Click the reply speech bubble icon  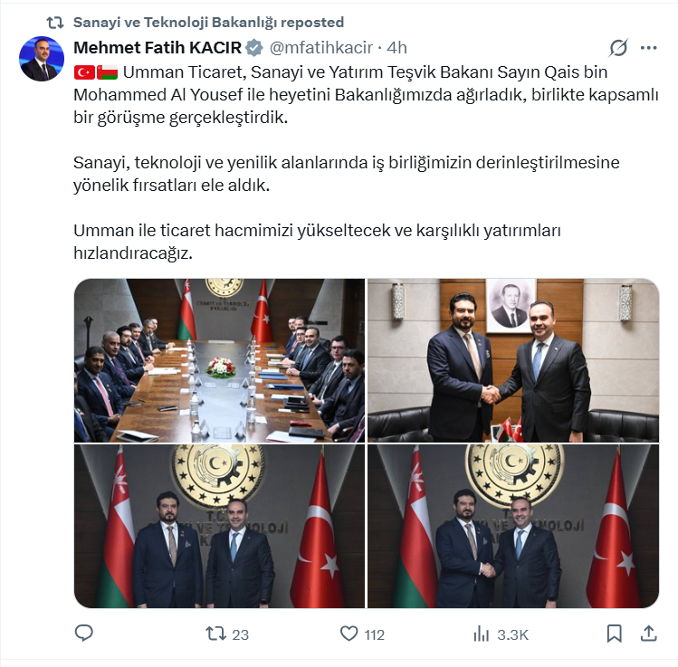tap(84, 634)
